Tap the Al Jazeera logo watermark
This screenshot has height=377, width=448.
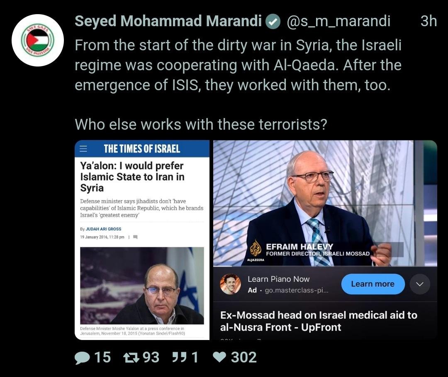(256, 251)
